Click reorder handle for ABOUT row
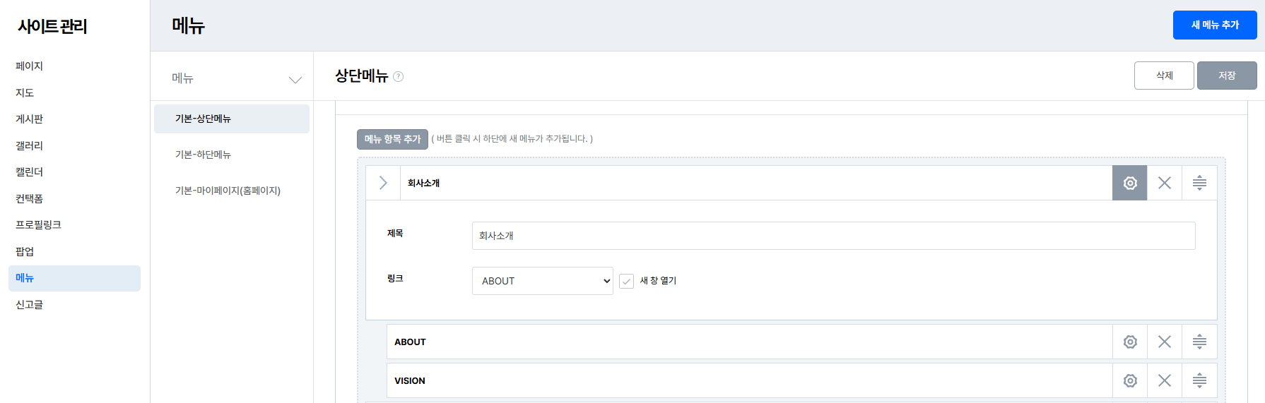 (1199, 342)
